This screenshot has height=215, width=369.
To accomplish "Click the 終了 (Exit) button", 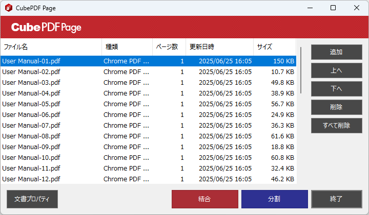I will point(336,199).
